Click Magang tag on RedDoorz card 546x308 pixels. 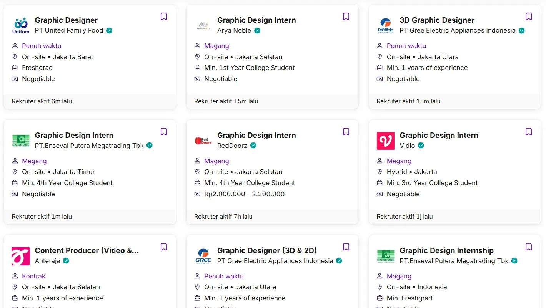tap(216, 161)
